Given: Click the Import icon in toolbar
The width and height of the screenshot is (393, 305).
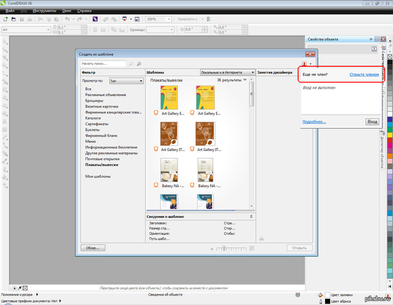Looking at the screenshot, I should pos(106,19).
